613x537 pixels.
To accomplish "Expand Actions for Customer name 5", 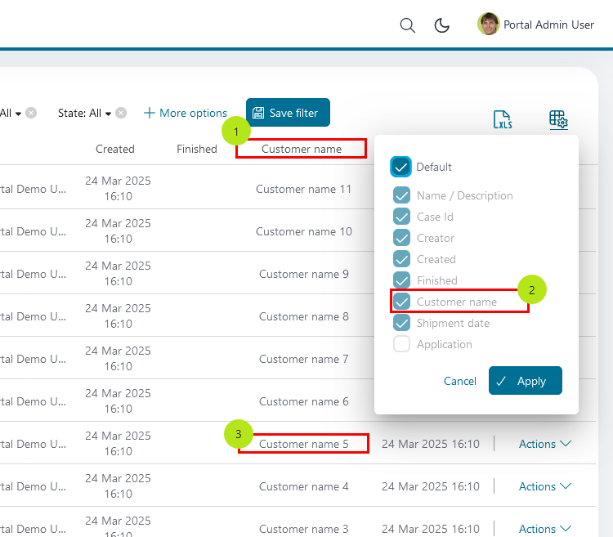I will click(544, 444).
